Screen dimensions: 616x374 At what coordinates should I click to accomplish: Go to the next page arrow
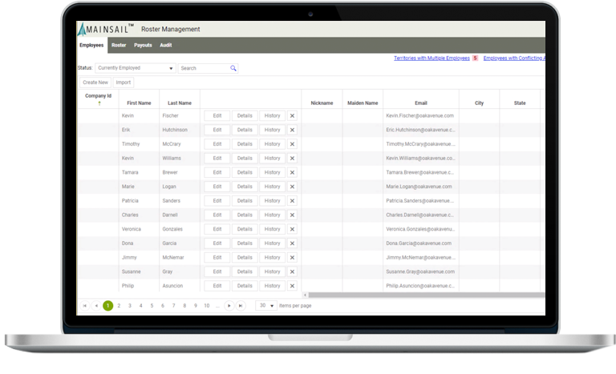(x=229, y=305)
